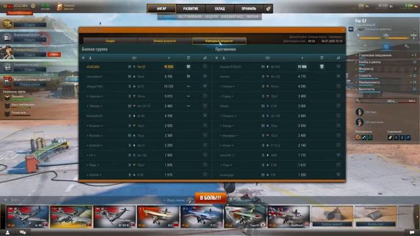This screenshot has height=236, width=420.
Task: Select the P-12 aircraft thumbnail
Action: [201, 217]
